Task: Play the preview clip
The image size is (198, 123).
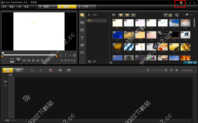Action: 18,60
